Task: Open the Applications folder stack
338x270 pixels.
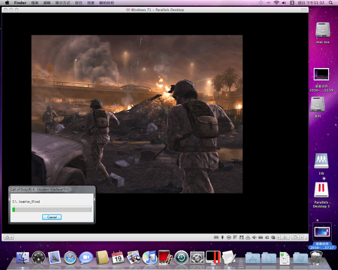Action: point(252,258)
